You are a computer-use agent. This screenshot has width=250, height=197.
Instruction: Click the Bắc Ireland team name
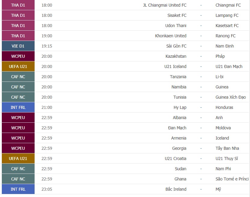176,189
